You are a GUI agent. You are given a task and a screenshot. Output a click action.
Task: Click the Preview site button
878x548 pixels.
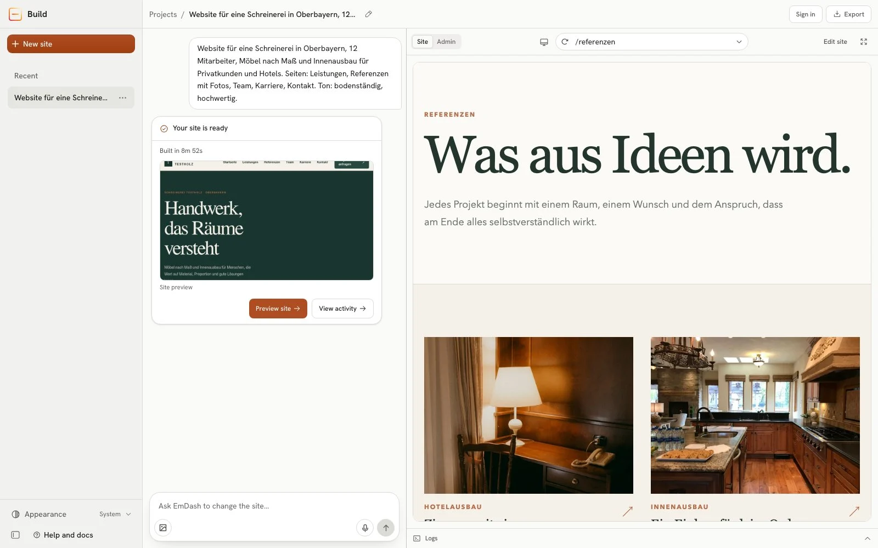pos(278,309)
